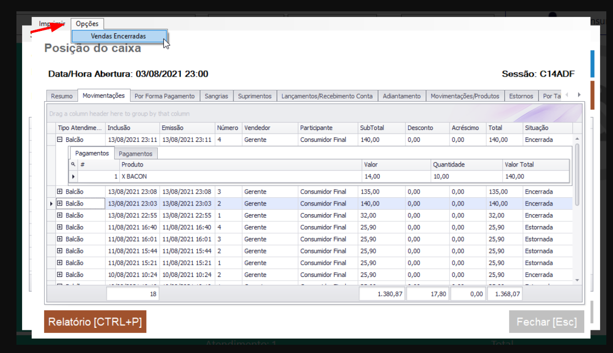613x353 pixels.
Task: Sort by Acréscimo column header
Action: [467, 128]
